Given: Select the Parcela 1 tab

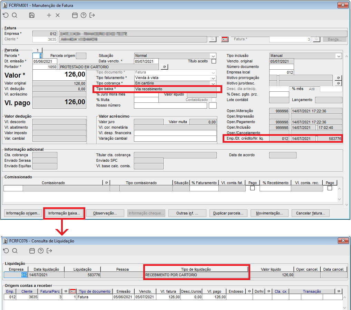Looking at the screenshot, I should tap(37, 50).
